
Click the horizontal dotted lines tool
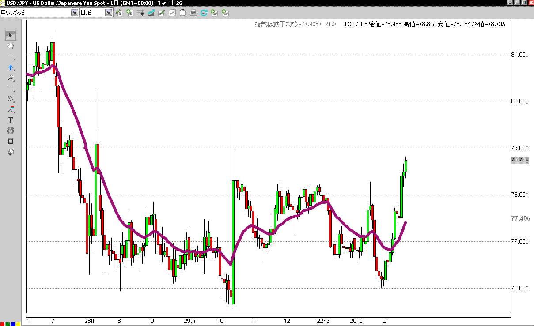coord(11,89)
